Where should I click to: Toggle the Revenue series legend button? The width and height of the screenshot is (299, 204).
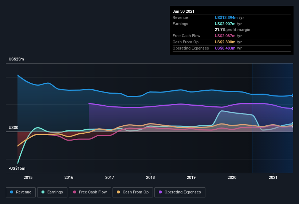coord(21,192)
